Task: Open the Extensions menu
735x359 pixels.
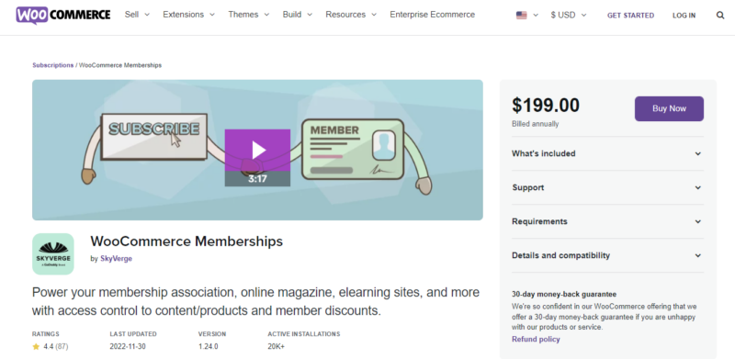Action: point(188,15)
